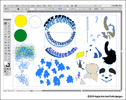Screen dimensions: 126x100
Task: Set color to None using the red slash button
Action: (10, 69)
